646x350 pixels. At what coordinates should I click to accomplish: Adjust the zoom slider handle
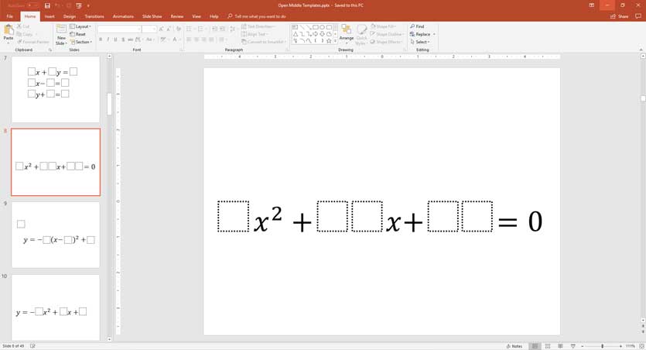coord(603,346)
